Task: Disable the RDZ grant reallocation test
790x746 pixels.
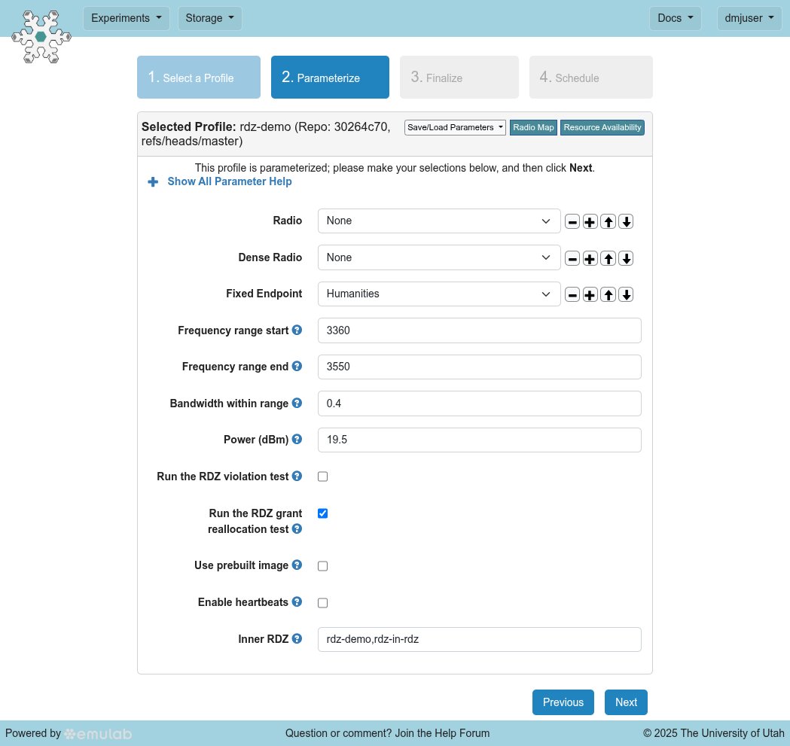Action: [x=322, y=513]
